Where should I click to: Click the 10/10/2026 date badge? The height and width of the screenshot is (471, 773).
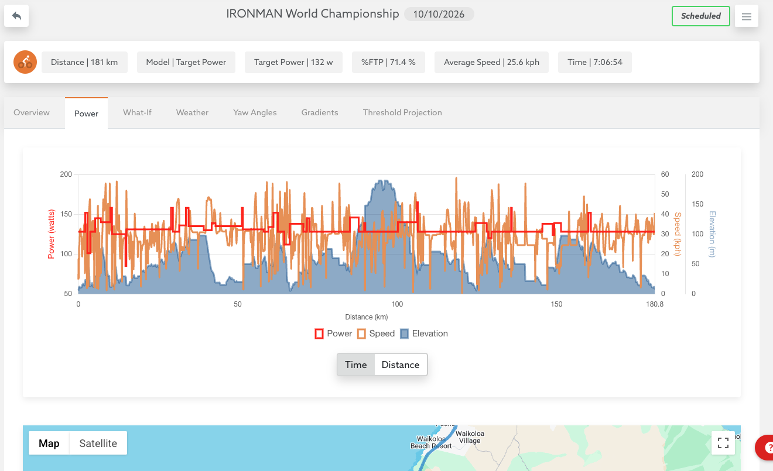click(439, 14)
